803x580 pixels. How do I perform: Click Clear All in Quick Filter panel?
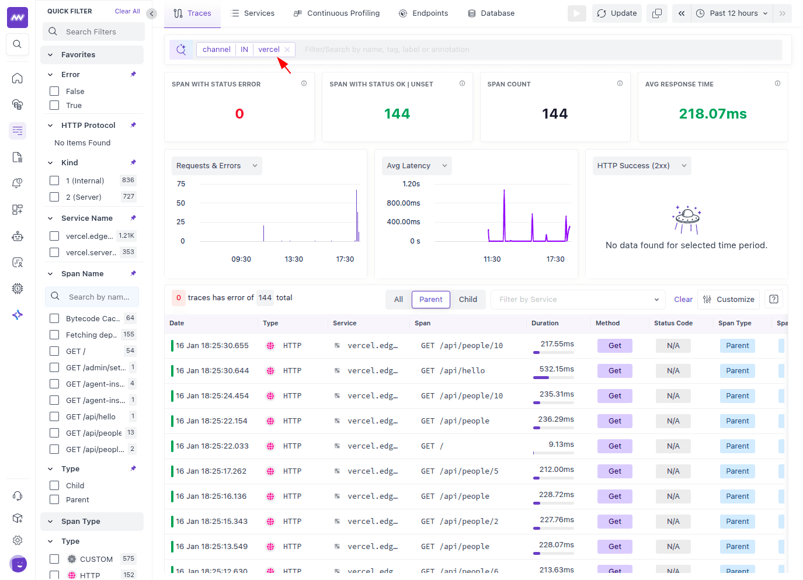click(127, 11)
